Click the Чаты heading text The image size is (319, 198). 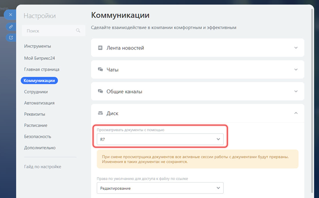click(112, 70)
